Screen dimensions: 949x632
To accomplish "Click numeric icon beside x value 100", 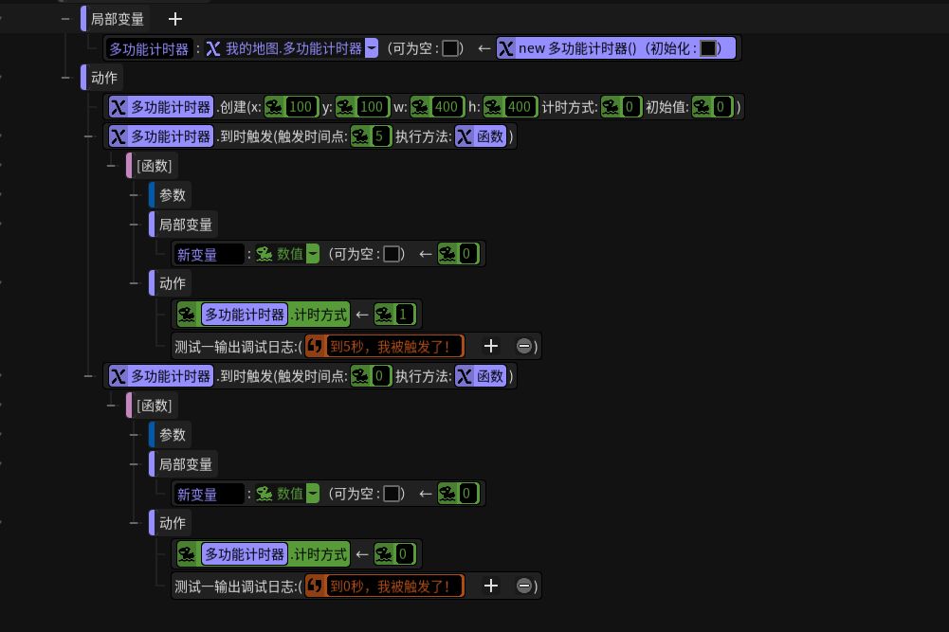I will [x=274, y=107].
